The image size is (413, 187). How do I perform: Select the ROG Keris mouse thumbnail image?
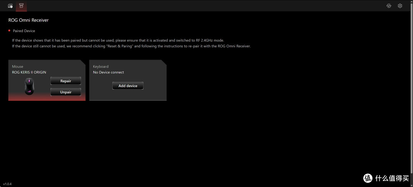tap(29, 86)
